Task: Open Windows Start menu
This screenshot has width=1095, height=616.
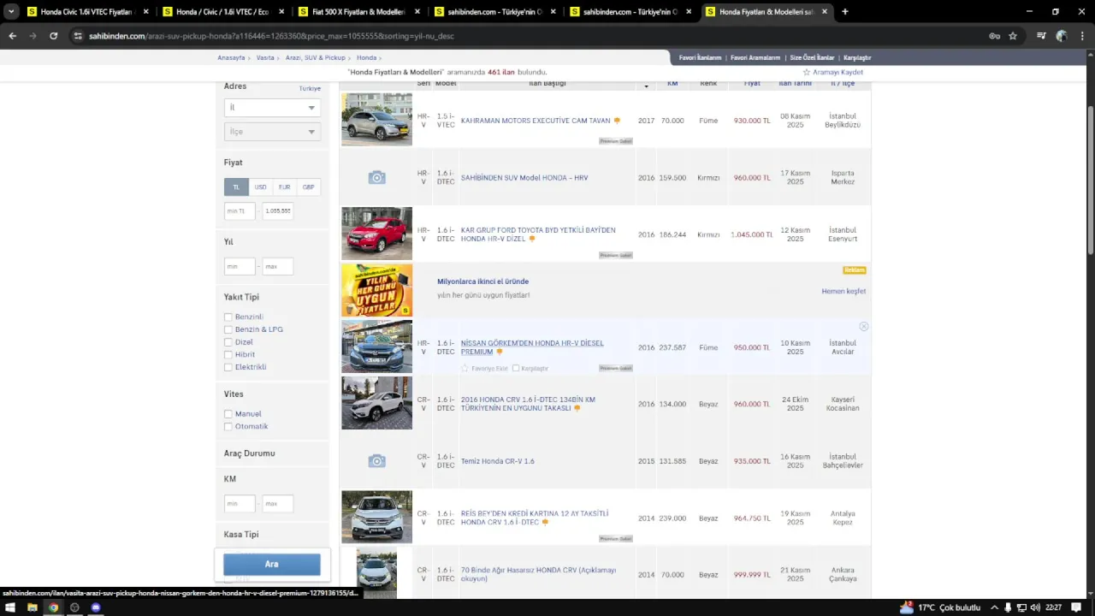Action: (x=10, y=607)
